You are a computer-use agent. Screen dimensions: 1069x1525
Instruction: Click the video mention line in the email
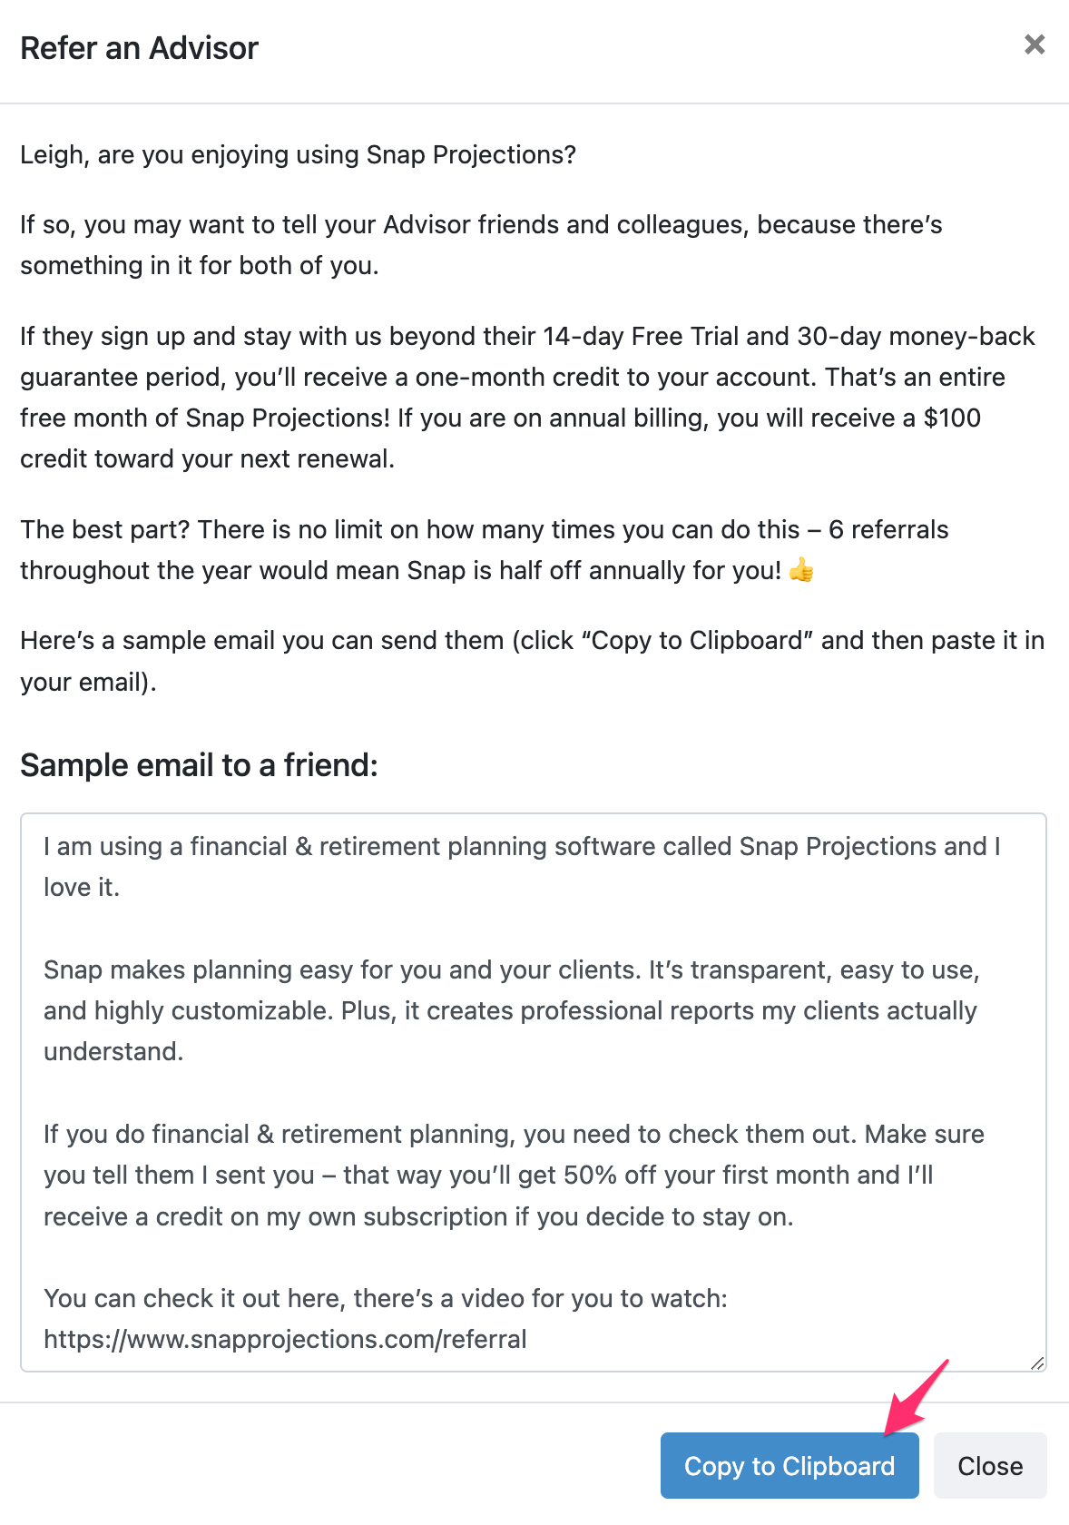click(385, 1298)
